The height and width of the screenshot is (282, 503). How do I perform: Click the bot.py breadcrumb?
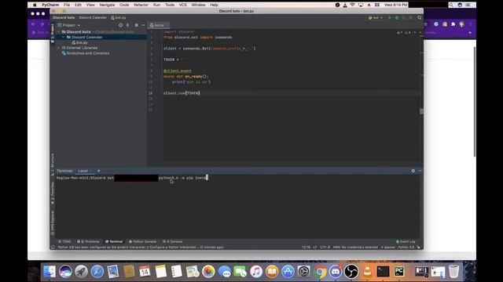pyautogui.click(x=119, y=17)
